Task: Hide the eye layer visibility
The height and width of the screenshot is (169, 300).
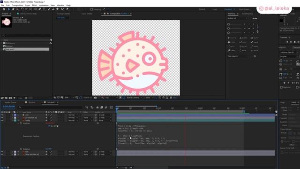Action: (2, 115)
